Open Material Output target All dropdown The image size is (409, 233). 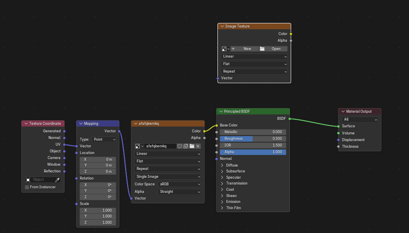point(360,119)
